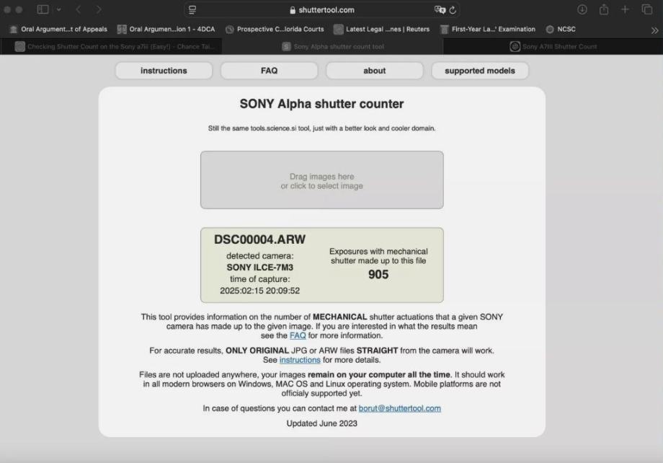The height and width of the screenshot is (463, 663).
Task: Open First-Year Law Examination bookmark
Action: [488, 29]
